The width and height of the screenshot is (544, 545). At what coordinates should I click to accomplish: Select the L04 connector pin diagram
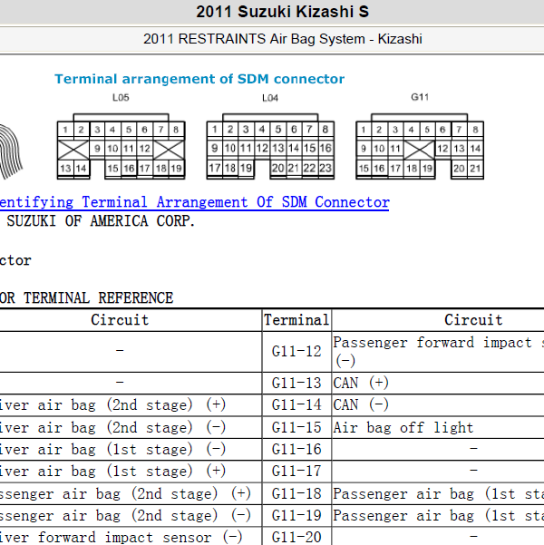(270, 146)
